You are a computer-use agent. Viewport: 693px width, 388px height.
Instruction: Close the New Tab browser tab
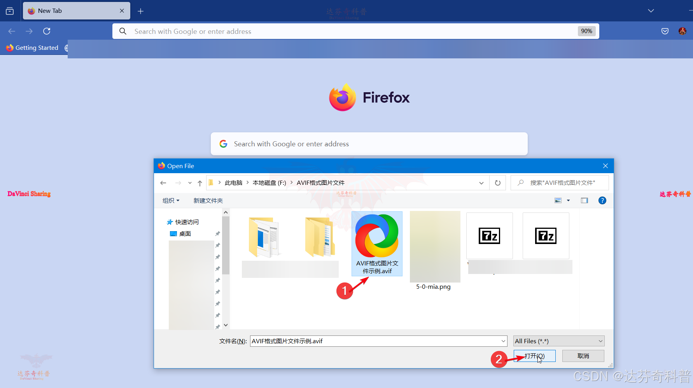point(122,11)
